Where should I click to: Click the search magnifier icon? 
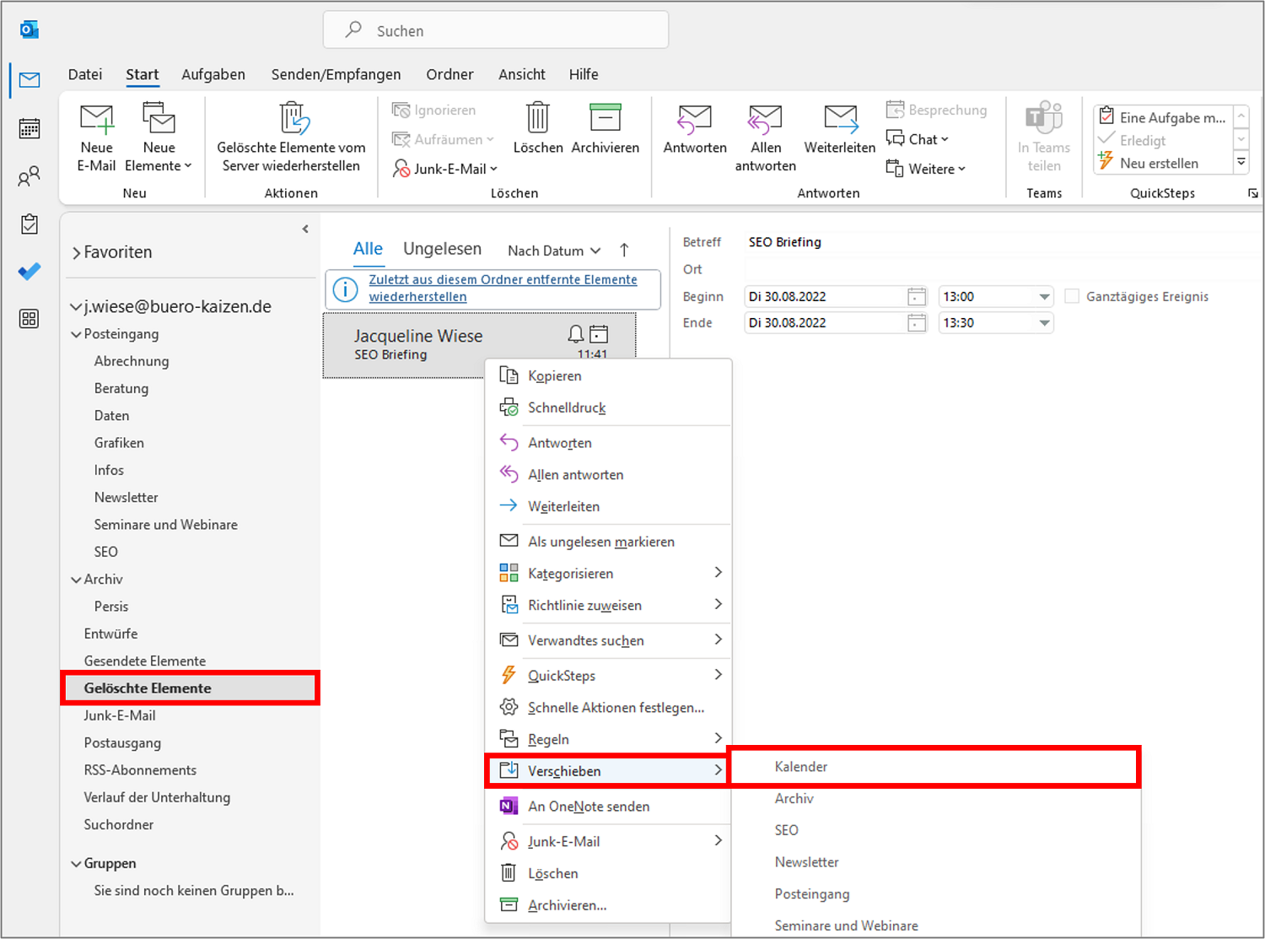[354, 30]
